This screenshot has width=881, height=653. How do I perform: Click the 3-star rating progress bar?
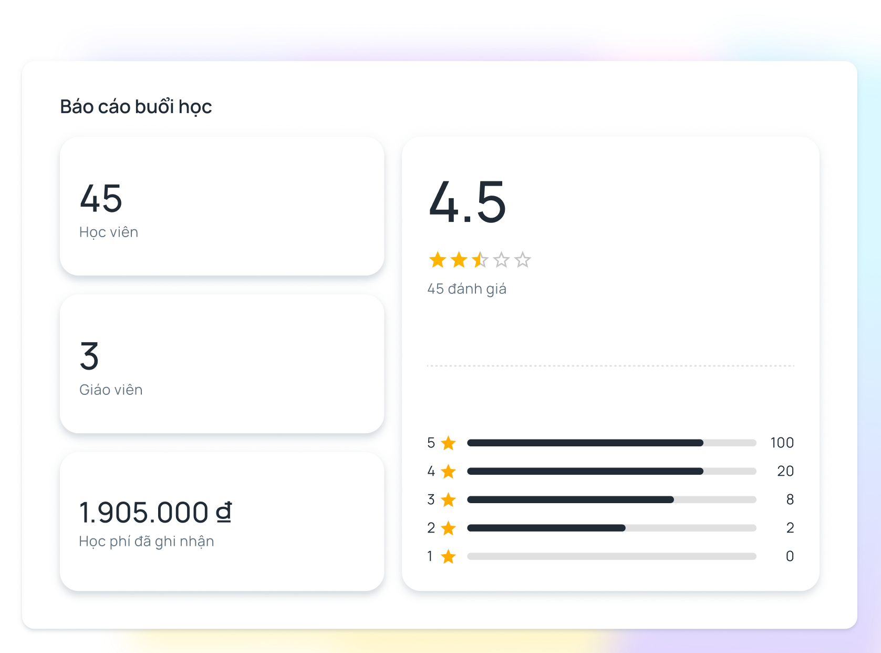pyautogui.click(x=611, y=500)
